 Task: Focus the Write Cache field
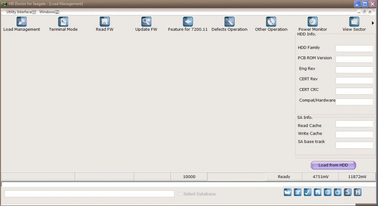pos(354,134)
